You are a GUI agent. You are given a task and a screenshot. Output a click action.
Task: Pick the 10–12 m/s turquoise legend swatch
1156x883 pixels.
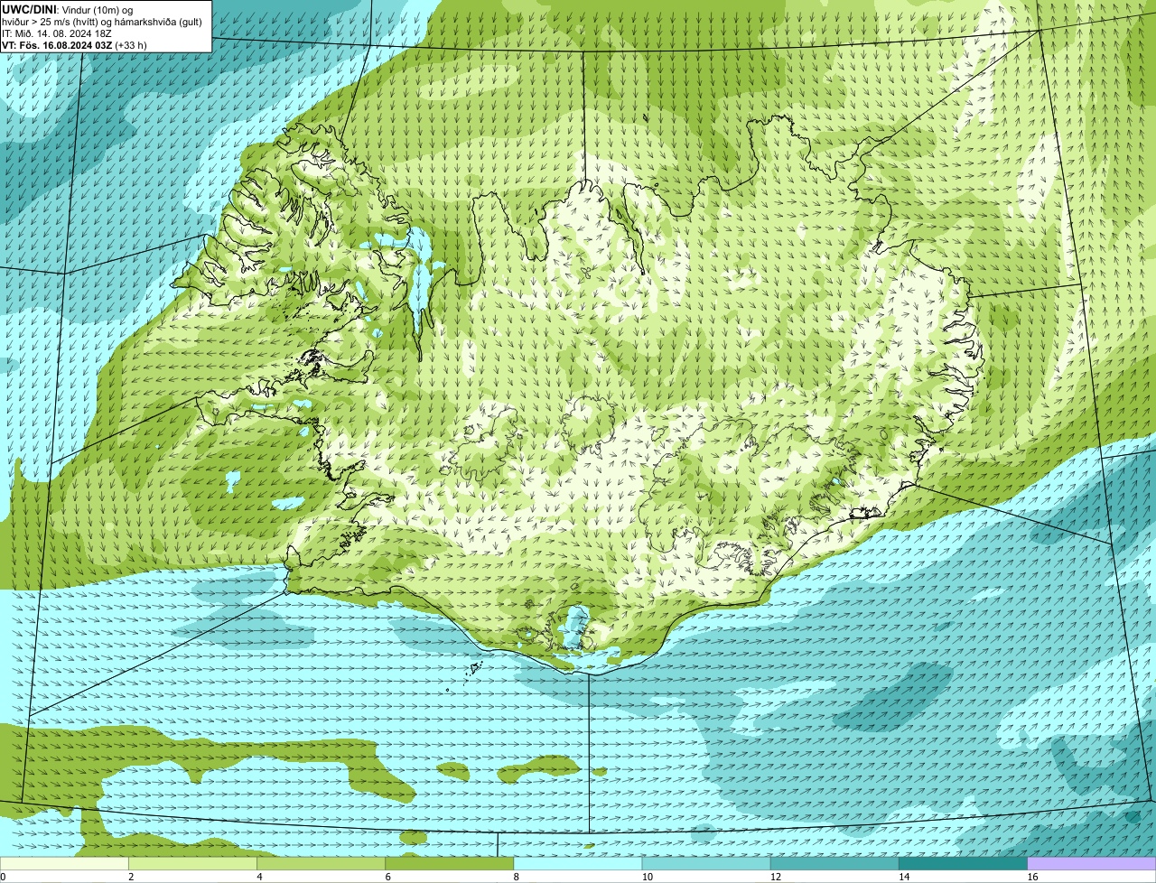pos(706,863)
